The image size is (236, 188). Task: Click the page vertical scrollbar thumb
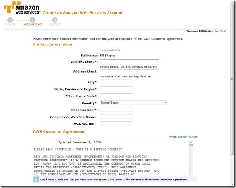(232, 79)
